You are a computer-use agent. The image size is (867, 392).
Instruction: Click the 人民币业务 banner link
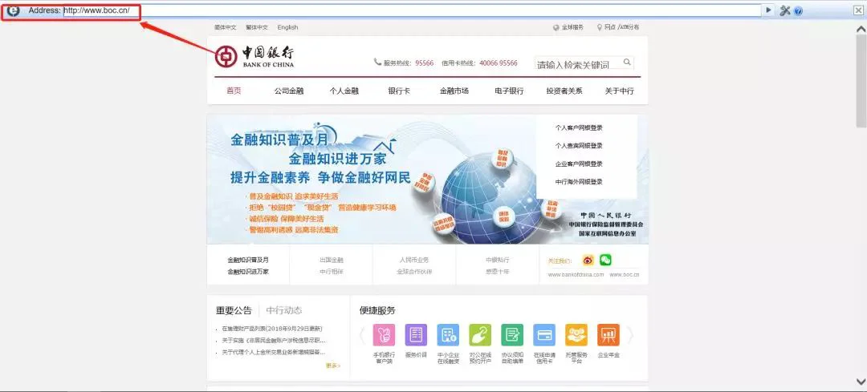click(x=414, y=260)
